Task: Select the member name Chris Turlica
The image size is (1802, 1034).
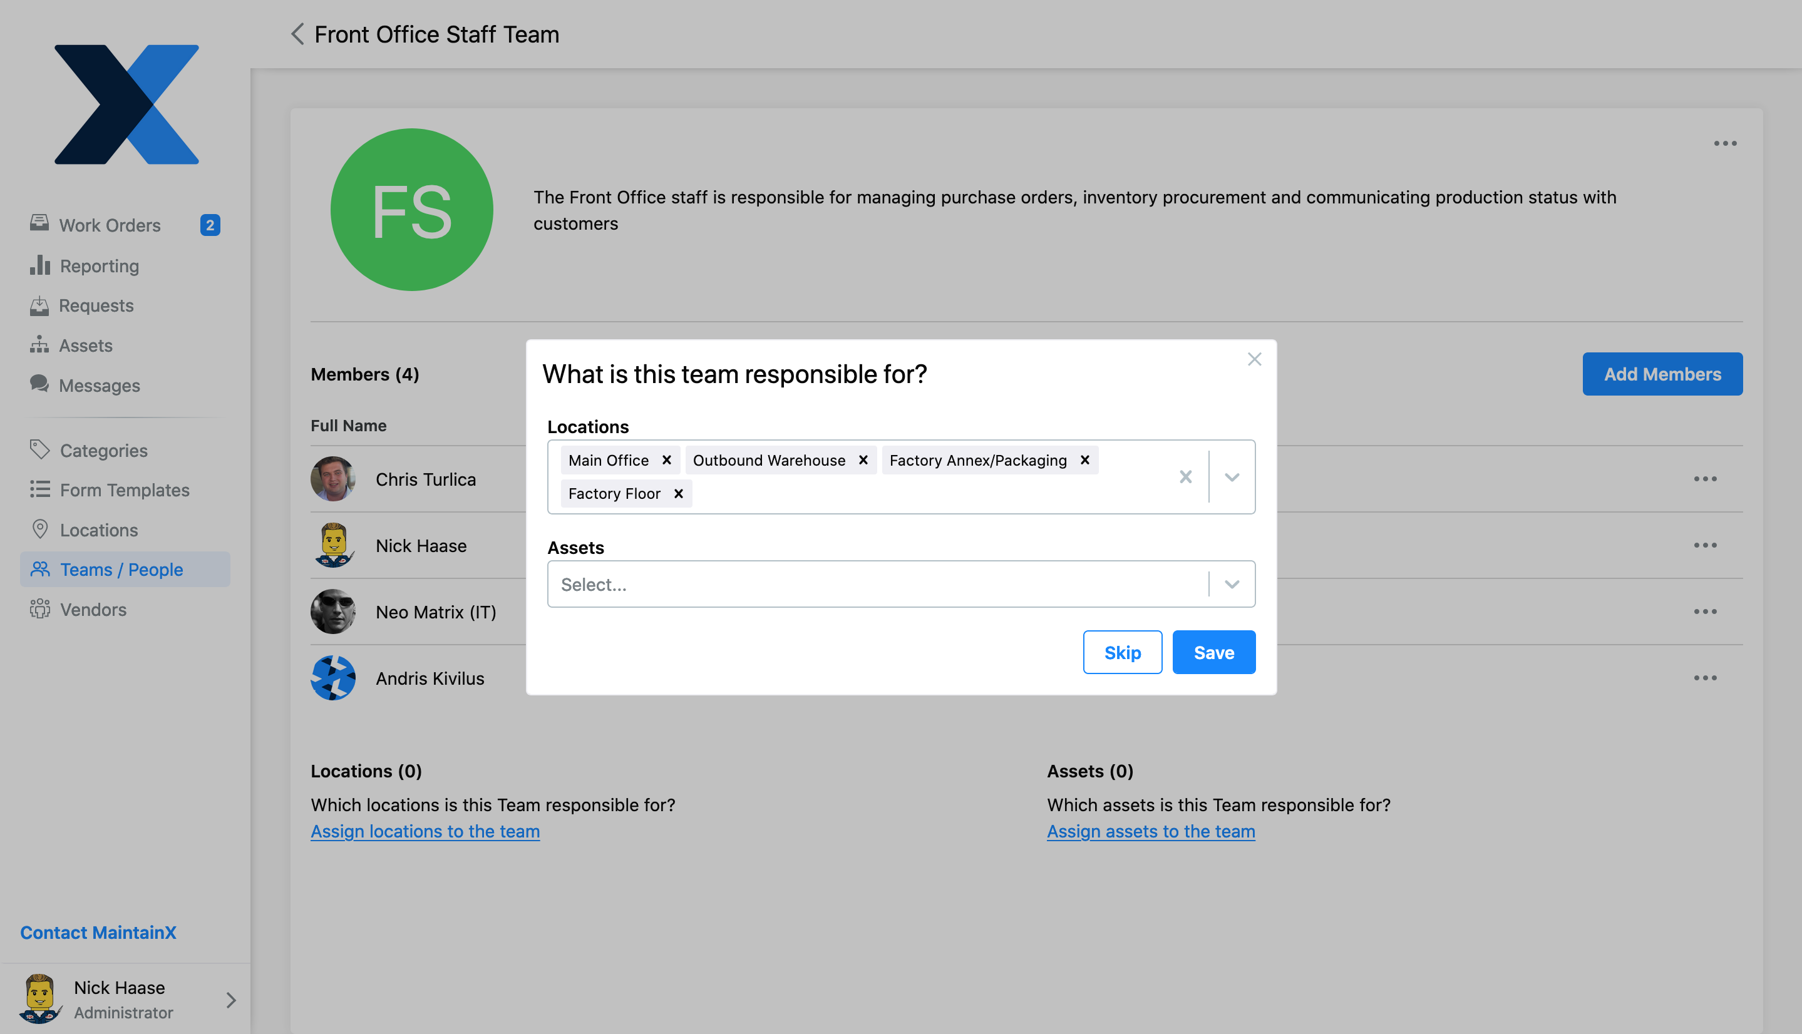Action: point(426,479)
